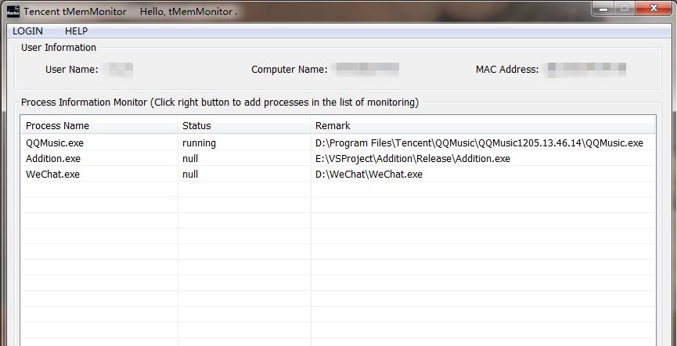The height and width of the screenshot is (346, 677).
Task: Click the blurred MAC Address value
Action: point(586,69)
